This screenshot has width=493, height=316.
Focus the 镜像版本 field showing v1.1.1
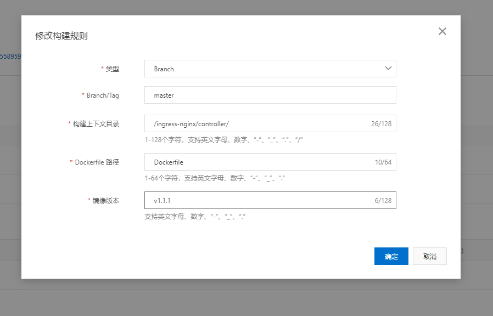[x=258, y=200]
